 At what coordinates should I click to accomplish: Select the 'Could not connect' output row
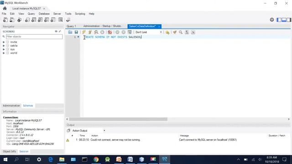[178, 140]
